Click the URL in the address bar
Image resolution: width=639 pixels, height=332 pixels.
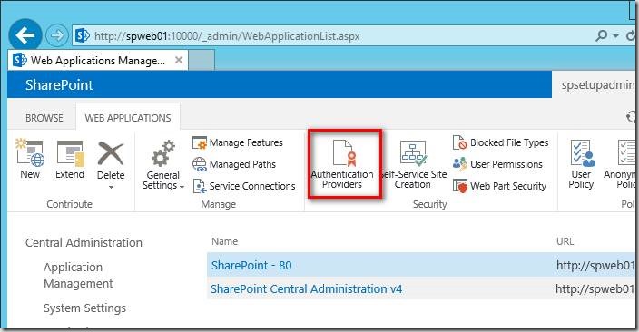coord(227,36)
